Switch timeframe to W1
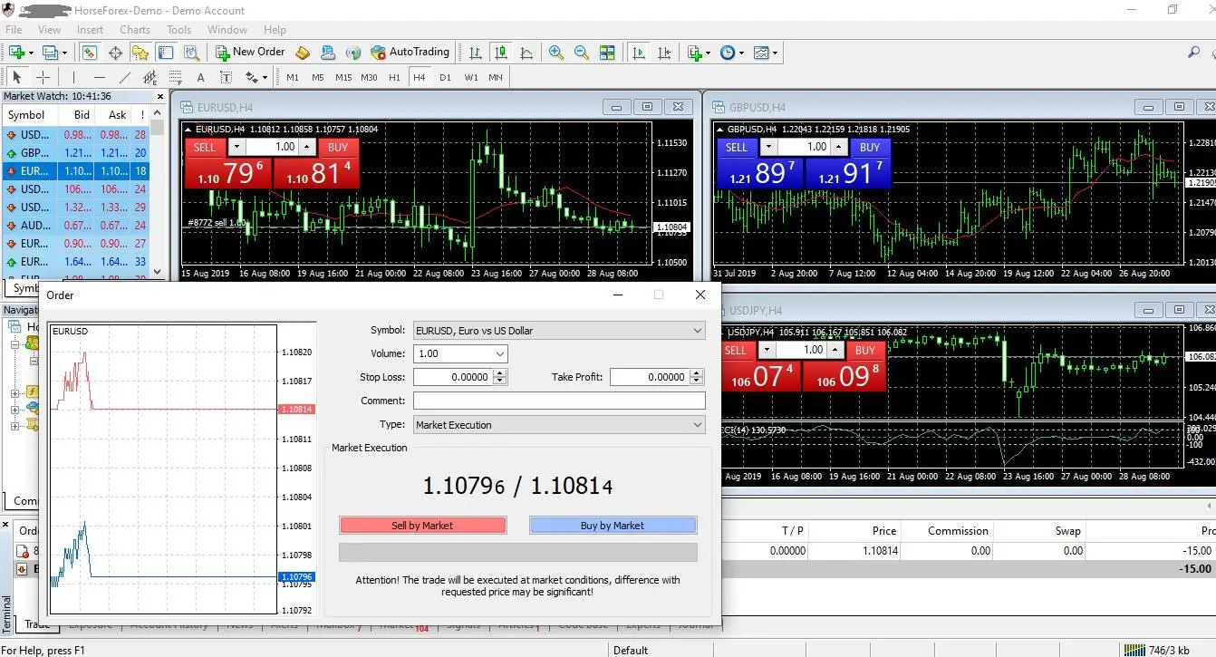 point(470,77)
